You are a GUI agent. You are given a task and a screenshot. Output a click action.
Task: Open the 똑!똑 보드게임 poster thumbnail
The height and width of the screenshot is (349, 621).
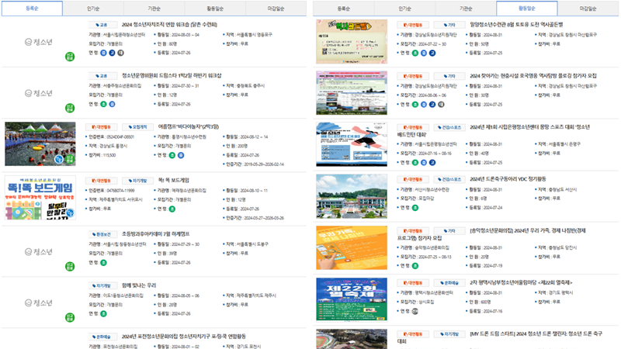coord(40,198)
